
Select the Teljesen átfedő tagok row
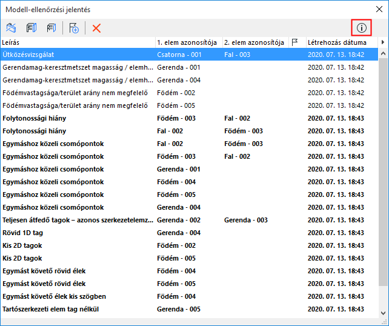(x=189, y=220)
